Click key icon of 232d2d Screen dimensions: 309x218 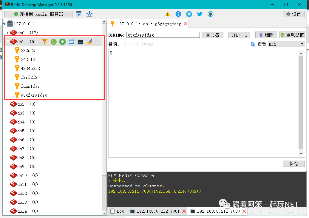(x=17, y=51)
